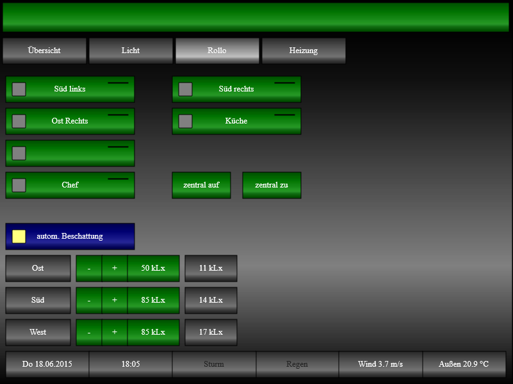Click the 11 kLx current Ost reading
The height and width of the screenshot is (384, 513).
pyautogui.click(x=211, y=268)
